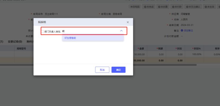Click the 来自电脑 tag
The height and width of the screenshot is (106, 220).
135,7
